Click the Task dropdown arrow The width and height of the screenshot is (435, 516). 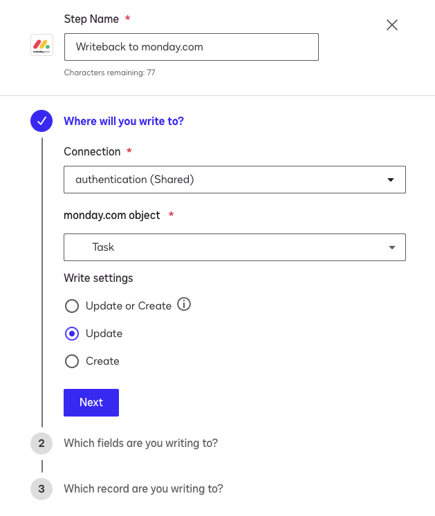point(391,247)
